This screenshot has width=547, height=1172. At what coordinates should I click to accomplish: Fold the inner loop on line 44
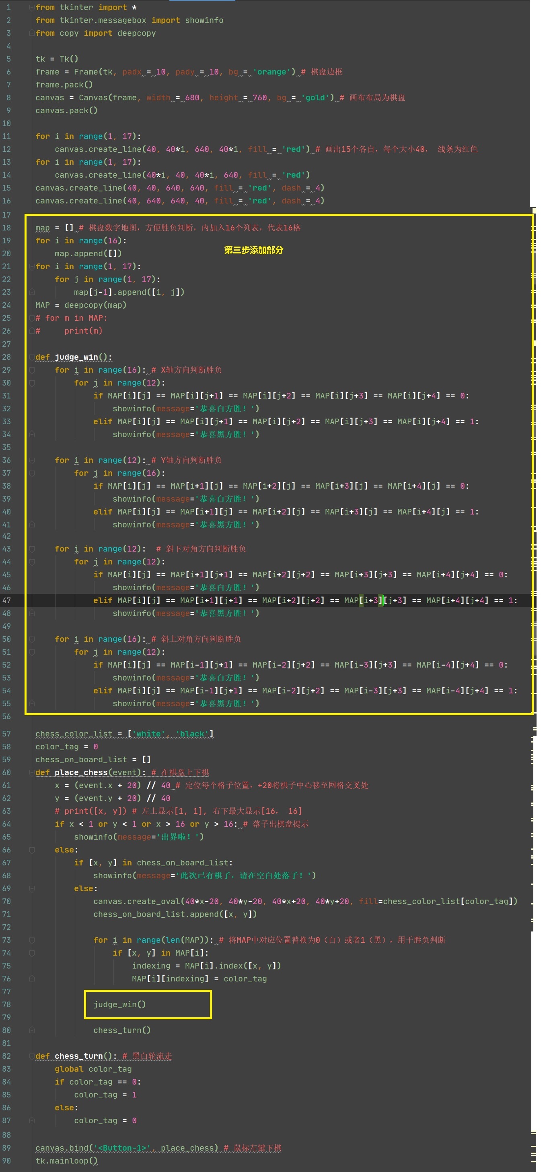[x=32, y=562]
